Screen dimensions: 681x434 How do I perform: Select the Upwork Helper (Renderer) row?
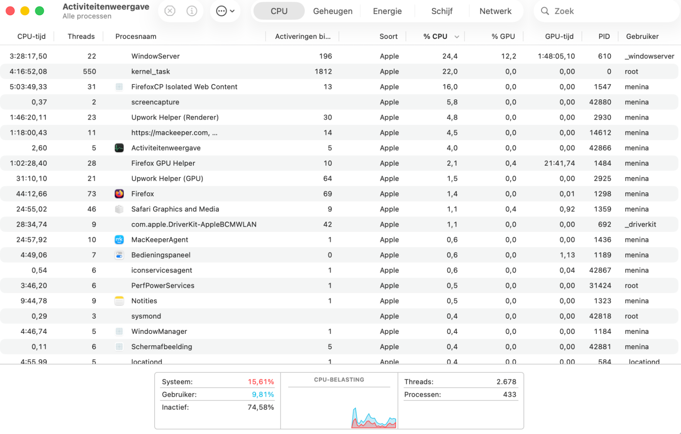pyautogui.click(x=339, y=117)
